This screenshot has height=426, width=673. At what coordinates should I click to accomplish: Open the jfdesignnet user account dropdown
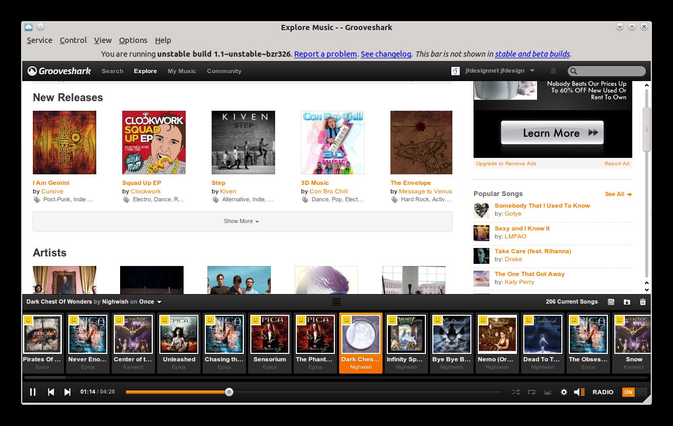pyautogui.click(x=500, y=71)
